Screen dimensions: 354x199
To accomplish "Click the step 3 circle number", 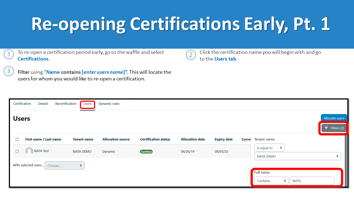I will [9, 71].
